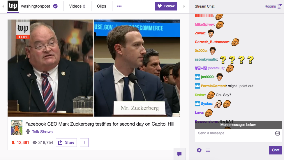Screen dimensions: 284x160
Task: Show the viewer list icon
Action: (208, 150)
